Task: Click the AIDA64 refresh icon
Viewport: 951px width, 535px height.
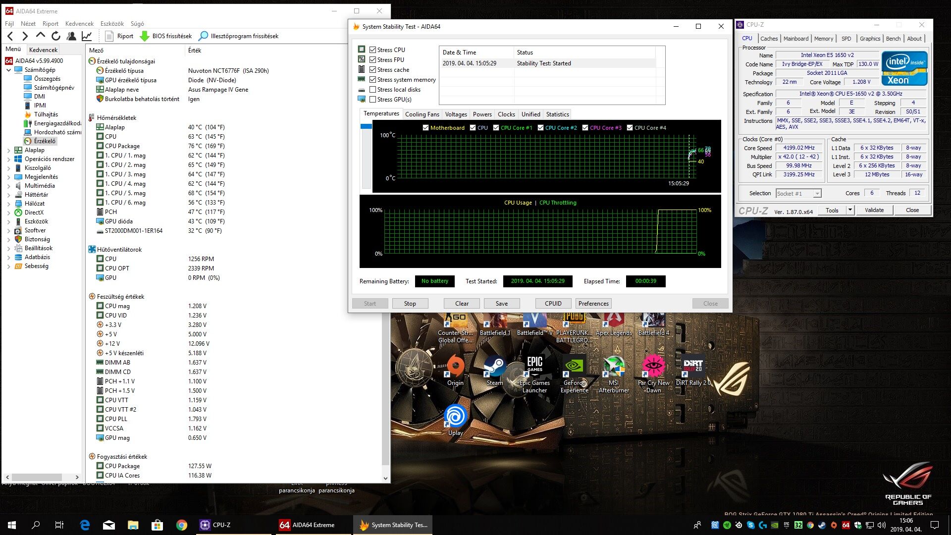Action: (x=56, y=36)
